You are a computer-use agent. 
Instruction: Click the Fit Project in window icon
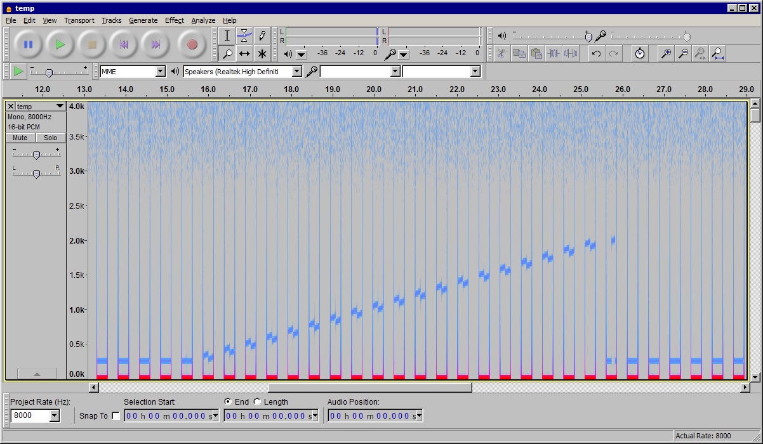coord(717,54)
